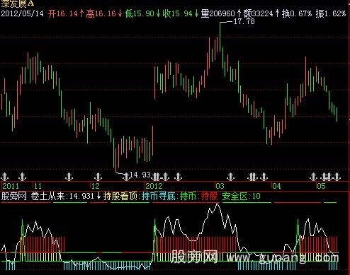The height and width of the screenshot is (275, 350).
Task: Click the down arrow after the 收15.94 value
Action: [196, 13]
